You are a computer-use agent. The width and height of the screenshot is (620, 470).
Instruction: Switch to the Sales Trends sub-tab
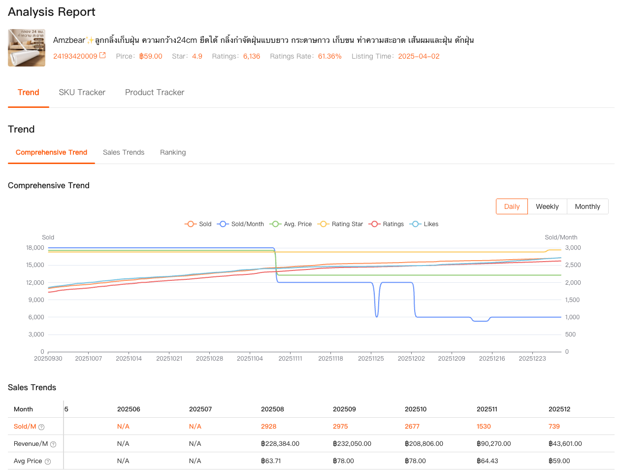(x=124, y=152)
